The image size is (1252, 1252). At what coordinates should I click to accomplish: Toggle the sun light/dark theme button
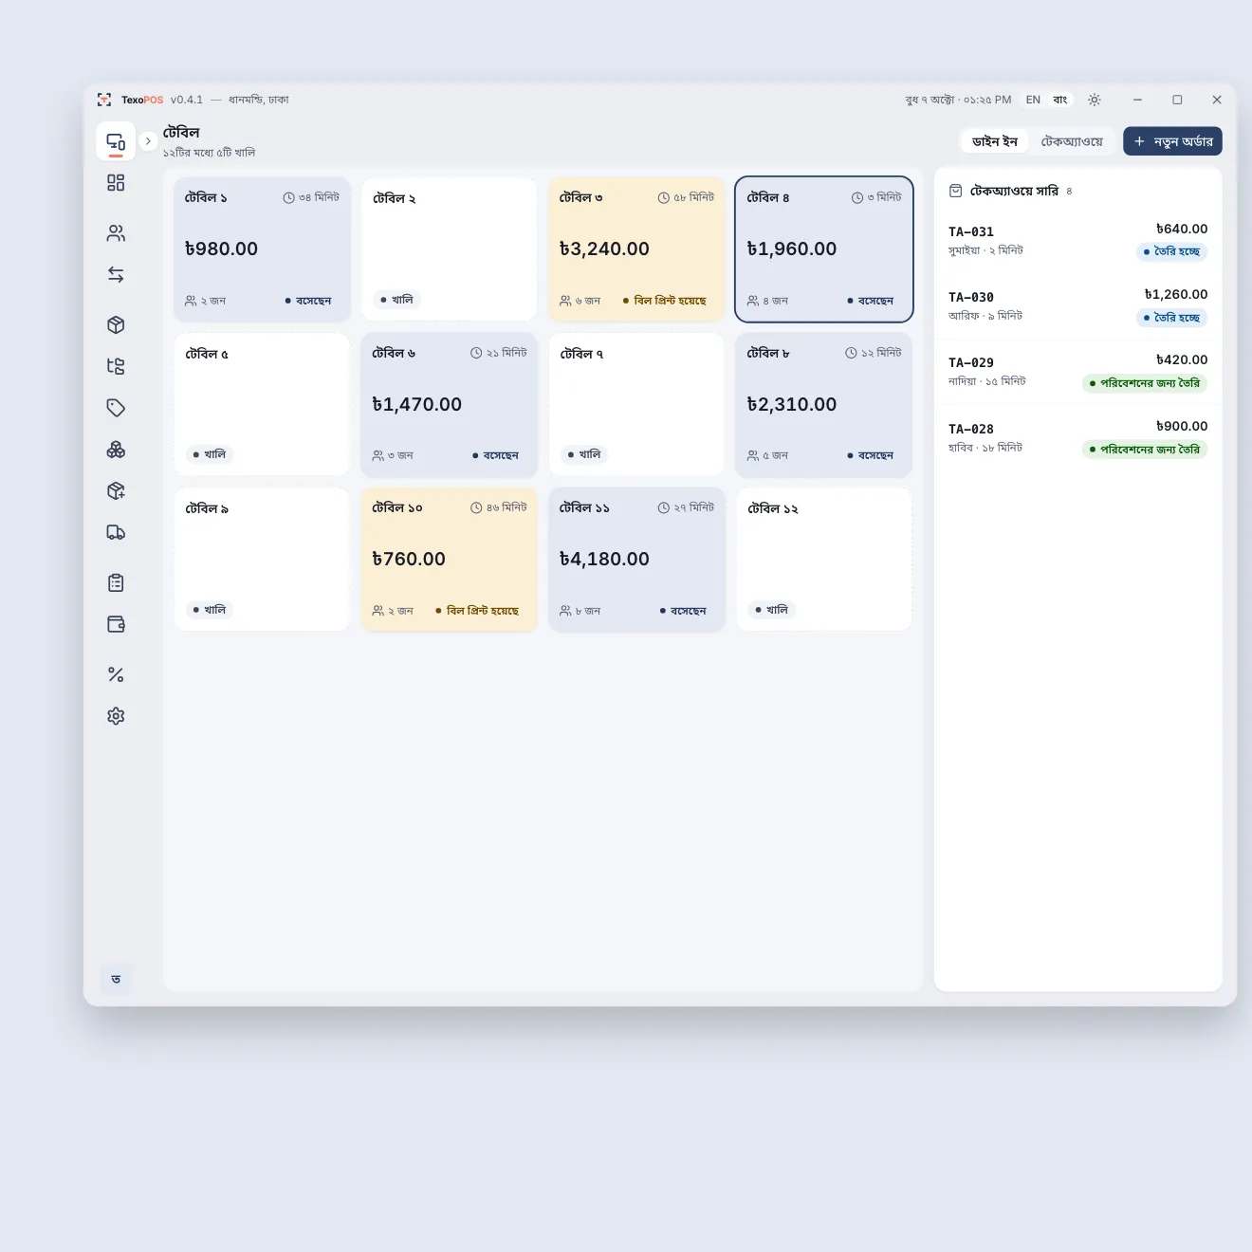pos(1095,100)
